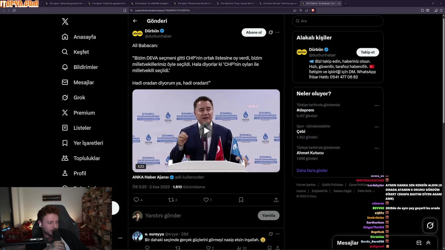
Task: Click Daha fazla göster link
Action: 312,170
